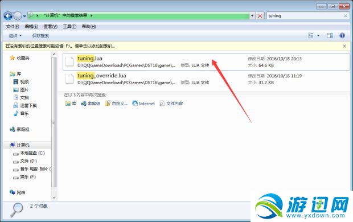This screenshot has height=222, width=353.
Task: Click the tuning.lua file icon
Action: (69, 61)
